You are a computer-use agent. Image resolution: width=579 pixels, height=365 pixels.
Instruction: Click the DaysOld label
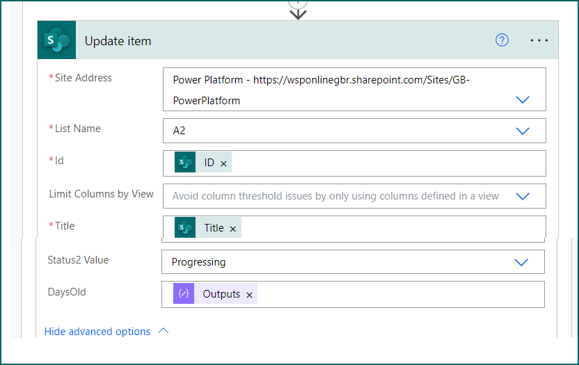[67, 292]
